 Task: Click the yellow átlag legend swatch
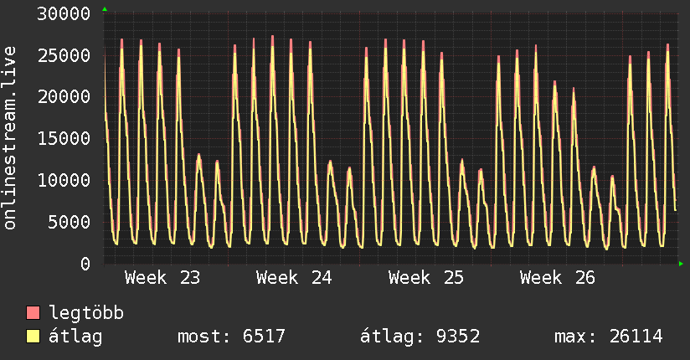pos(33,337)
